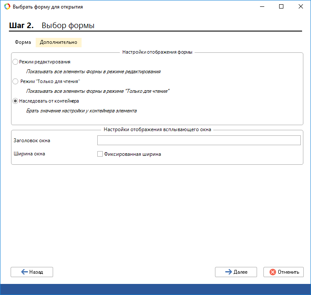
Task: Click the Шаг 2 Выбор формы heading
Action: coord(52,26)
